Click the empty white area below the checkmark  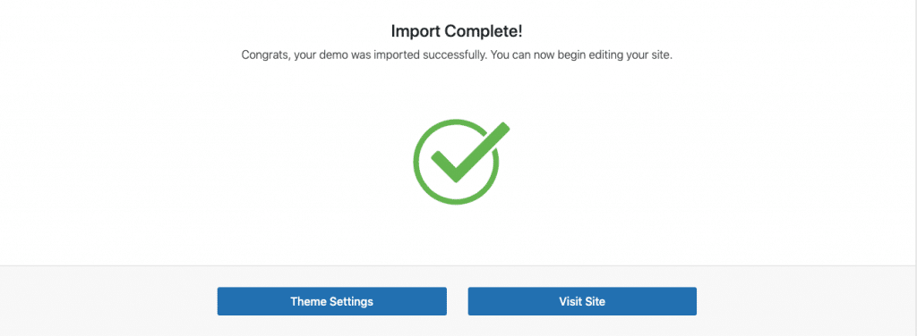click(x=457, y=234)
